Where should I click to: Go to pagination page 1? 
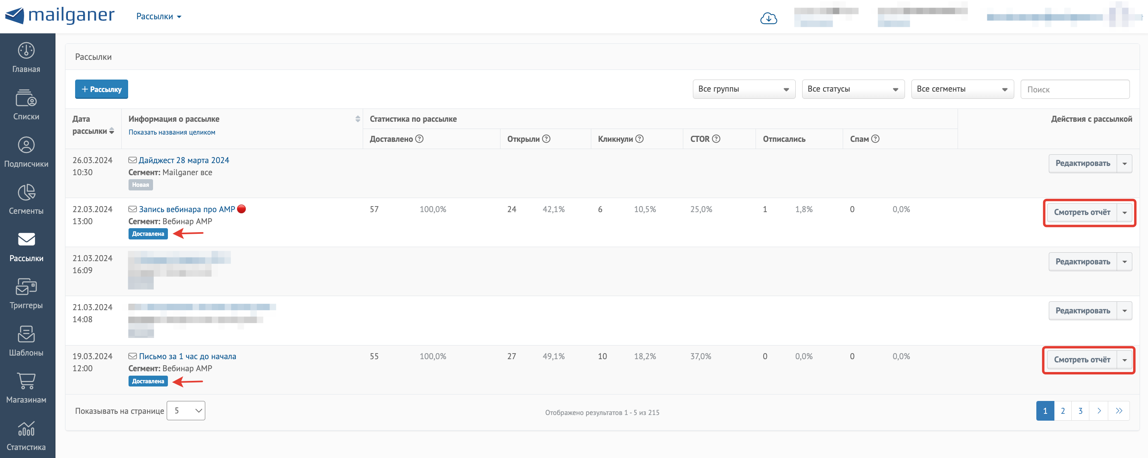point(1045,411)
